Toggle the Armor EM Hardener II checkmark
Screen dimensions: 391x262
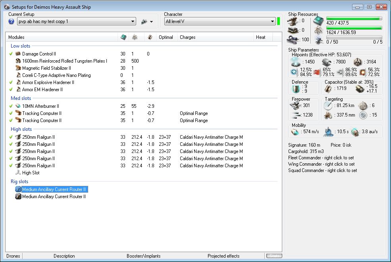11,90
